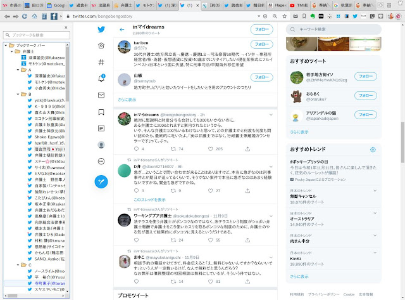Open bookmark 落合洋司 Yoji

[x=49, y=149]
